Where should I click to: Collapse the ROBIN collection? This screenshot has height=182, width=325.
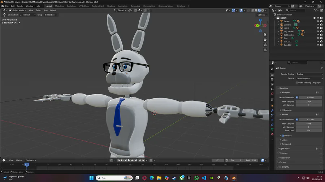coord(275,18)
